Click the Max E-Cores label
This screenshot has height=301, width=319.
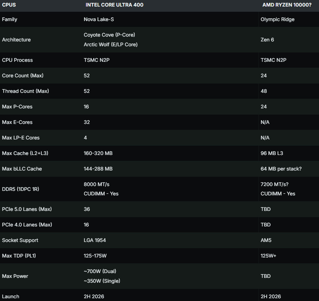pyautogui.click(x=17, y=122)
